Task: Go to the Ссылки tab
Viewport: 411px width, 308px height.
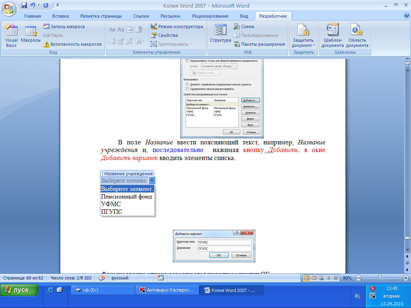Action: click(x=141, y=16)
